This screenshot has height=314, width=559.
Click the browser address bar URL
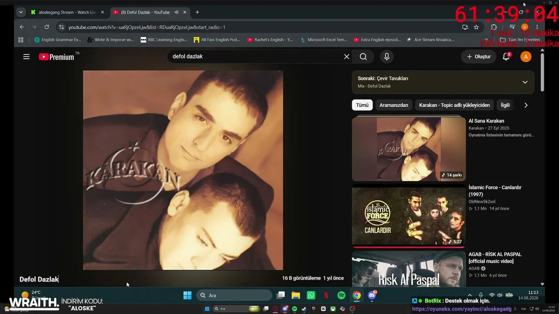point(147,27)
